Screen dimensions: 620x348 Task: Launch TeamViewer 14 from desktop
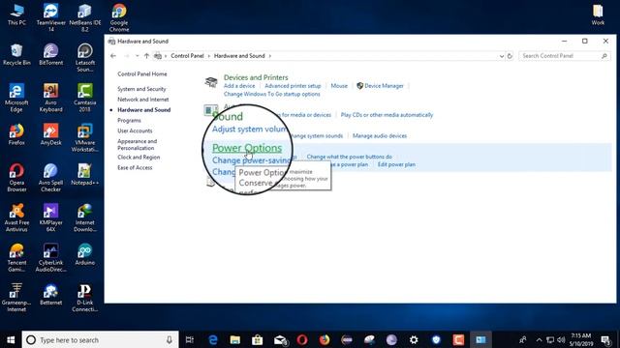[51, 17]
